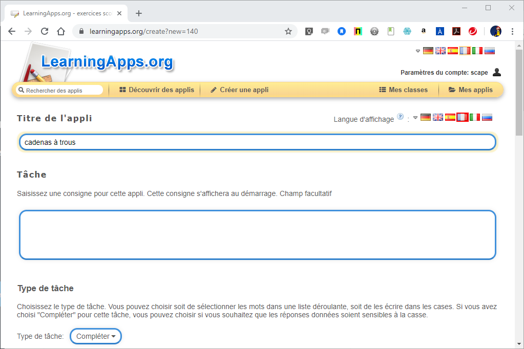Open the Chrome profile avatar
The height and width of the screenshot is (349, 524).
pyautogui.click(x=496, y=31)
